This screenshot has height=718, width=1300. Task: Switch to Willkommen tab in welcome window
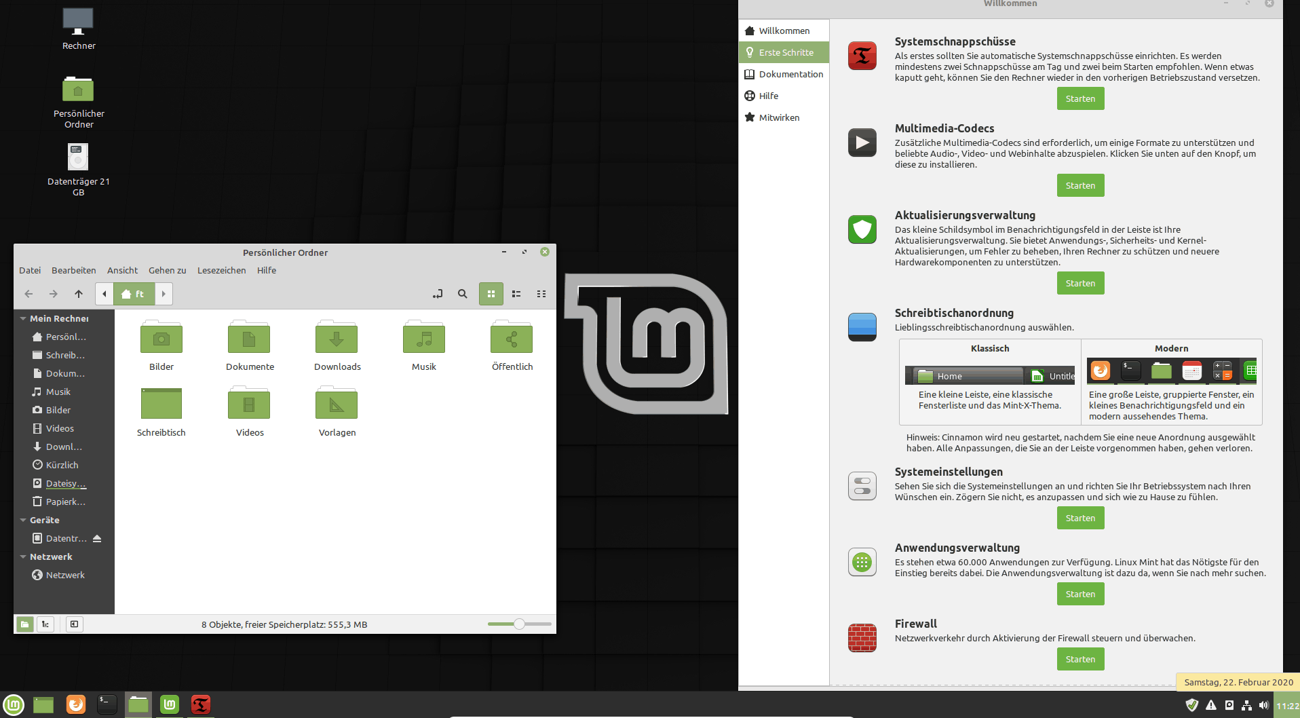[784, 31]
